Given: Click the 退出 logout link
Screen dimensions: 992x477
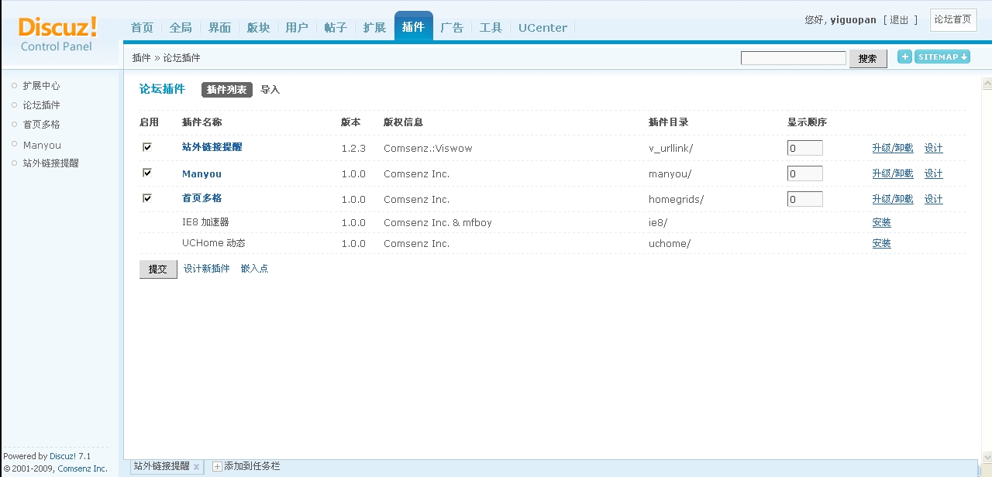Looking at the screenshot, I should (899, 20).
